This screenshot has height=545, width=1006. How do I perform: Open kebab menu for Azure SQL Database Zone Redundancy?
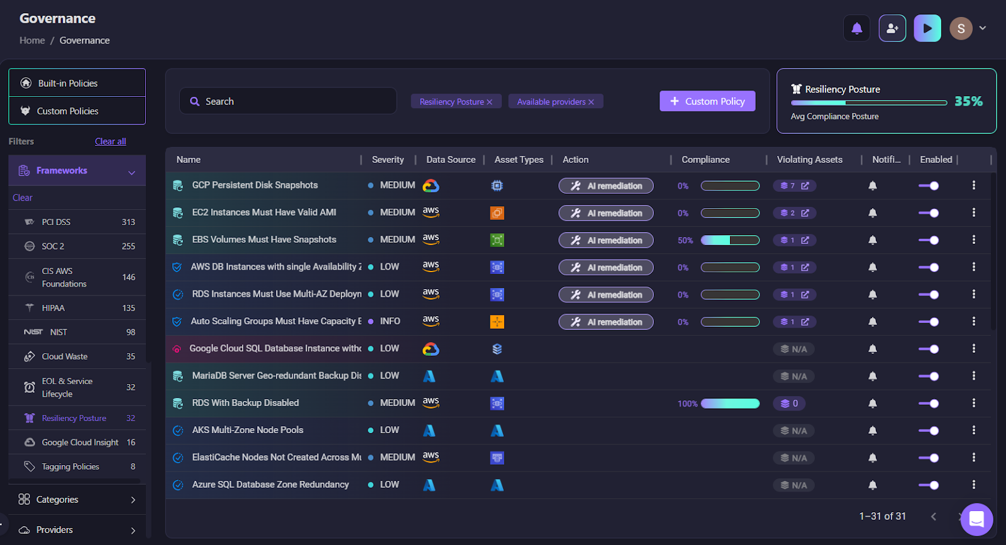point(973,485)
